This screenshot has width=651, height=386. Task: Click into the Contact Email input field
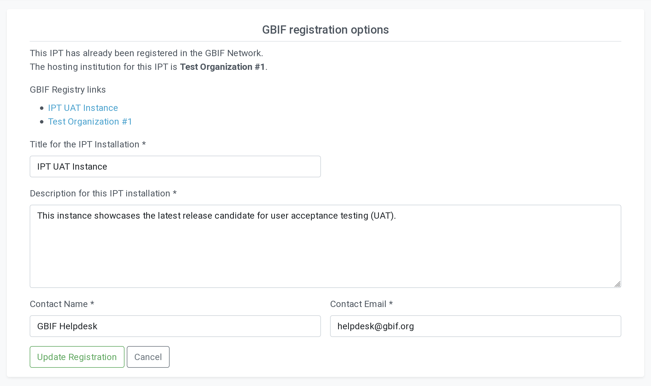click(475, 326)
